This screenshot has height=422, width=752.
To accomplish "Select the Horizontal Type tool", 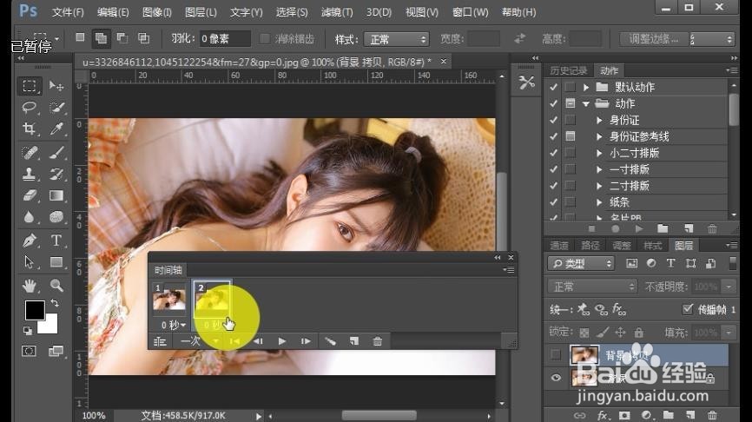I will [56, 241].
